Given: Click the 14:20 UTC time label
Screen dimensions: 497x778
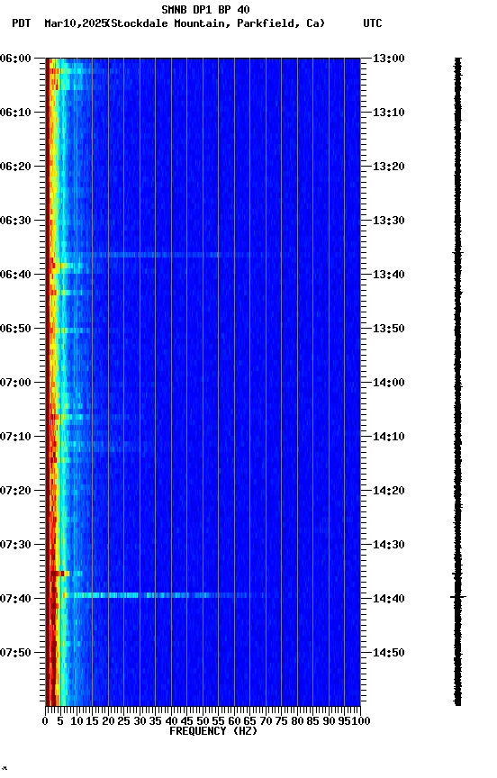Looking at the screenshot, I should tap(389, 492).
